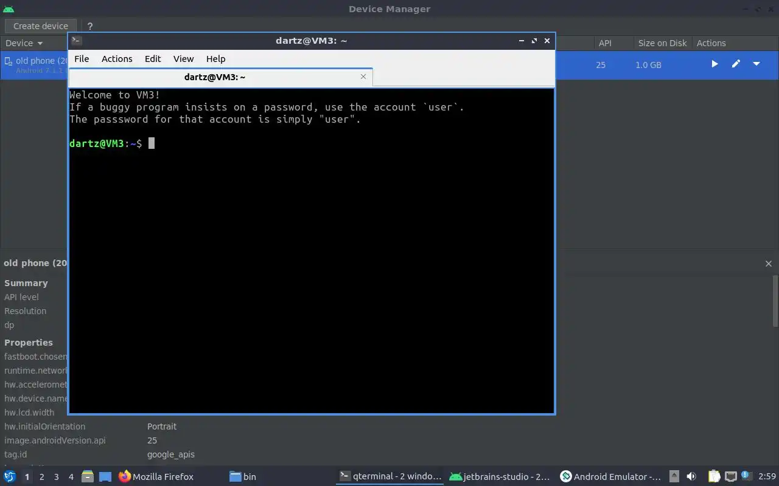The image size is (779, 486).
Task: Click the Resolution summary label
Action: [x=25, y=311]
